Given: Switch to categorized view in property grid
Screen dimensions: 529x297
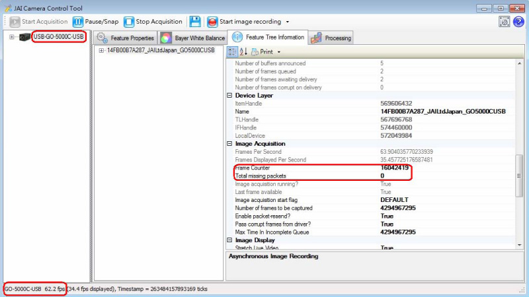Looking at the screenshot, I should point(232,51).
